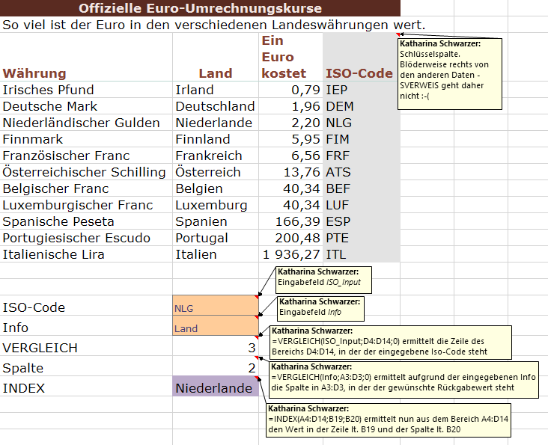Select the title cell 'Offizielle Euro-Umrechnungskurse'
Screen dimensions: 548x445
coord(200,9)
